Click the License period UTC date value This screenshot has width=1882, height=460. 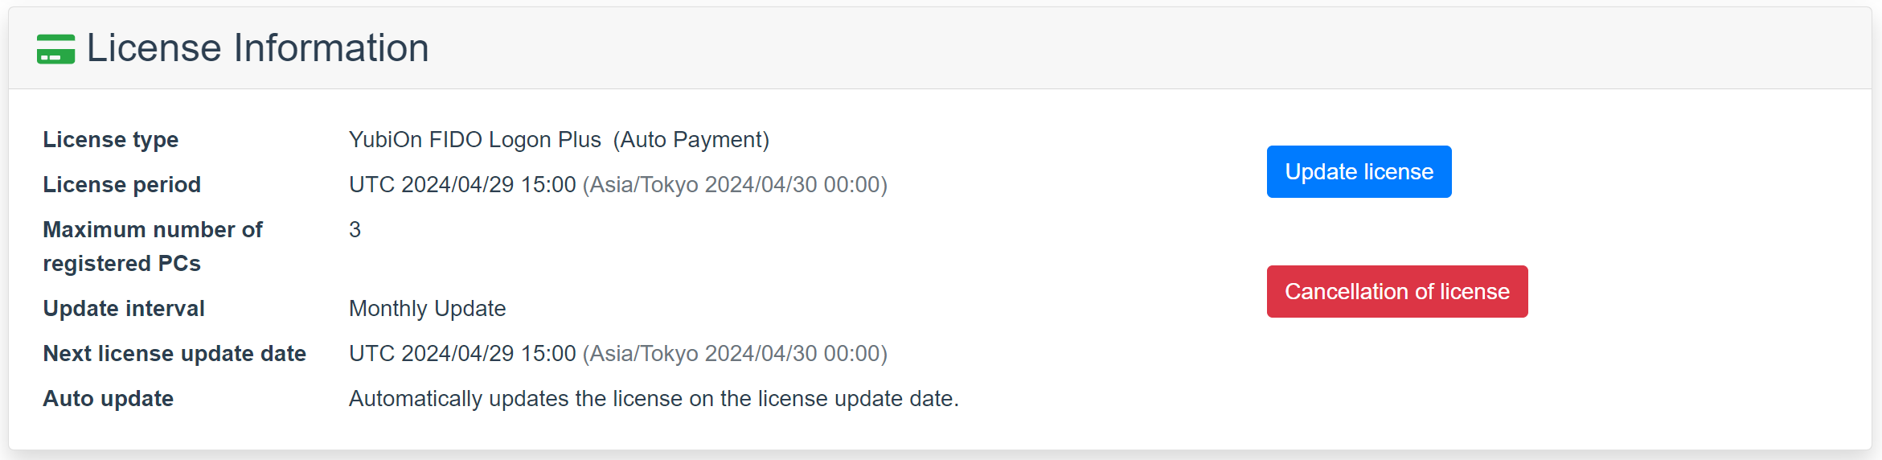click(x=462, y=185)
